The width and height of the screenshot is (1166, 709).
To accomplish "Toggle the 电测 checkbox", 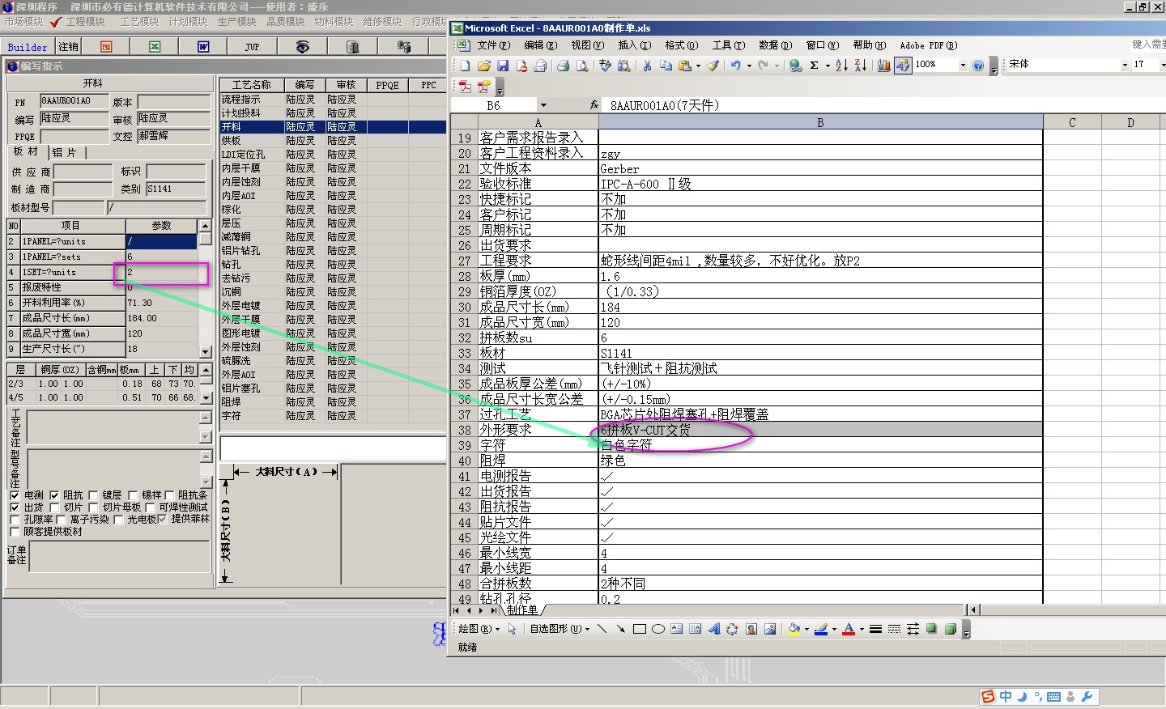I will 15,495.
